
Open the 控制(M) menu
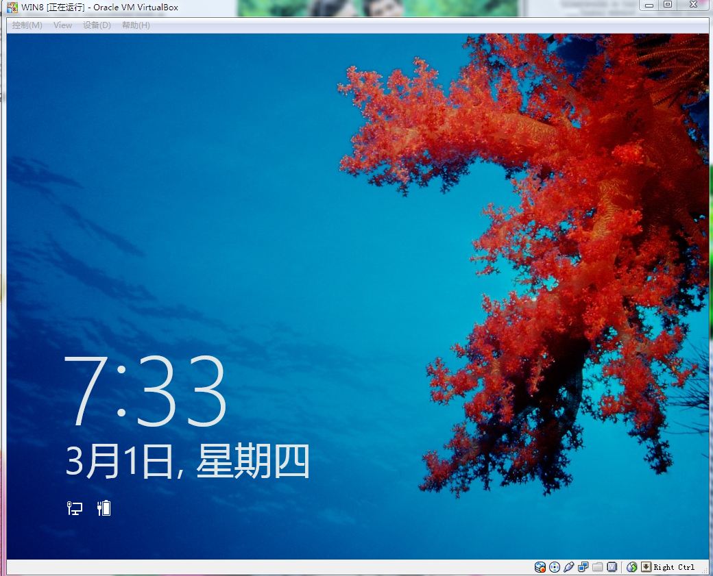pyautogui.click(x=27, y=25)
